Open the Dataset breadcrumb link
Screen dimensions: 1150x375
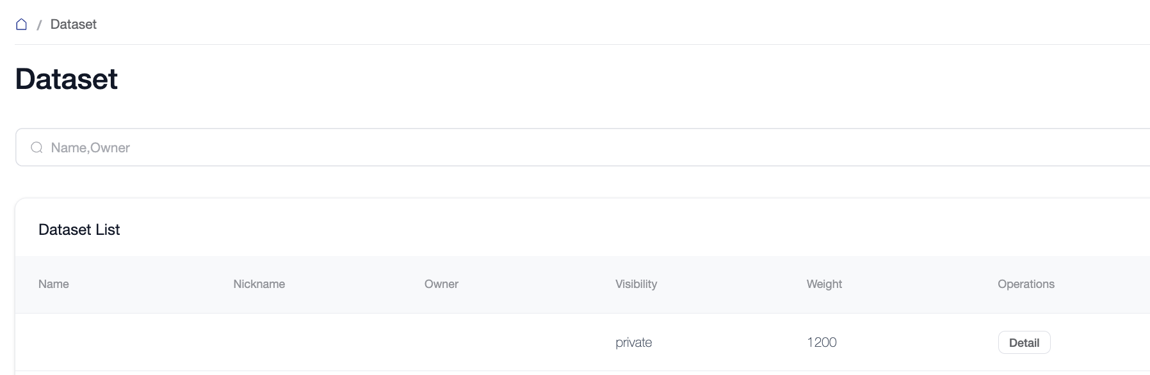coord(73,24)
